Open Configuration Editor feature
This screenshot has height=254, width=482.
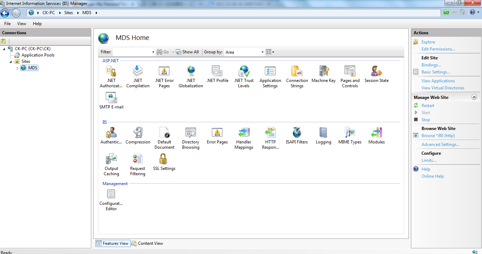coord(111,200)
